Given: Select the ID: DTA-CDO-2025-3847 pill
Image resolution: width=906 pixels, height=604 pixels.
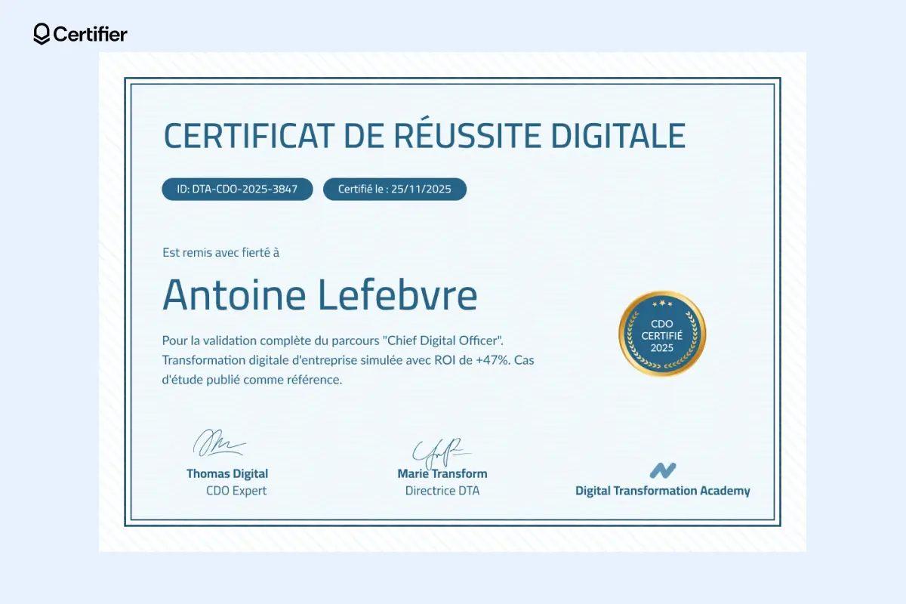Looking at the screenshot, I should (x=236, y=189).
